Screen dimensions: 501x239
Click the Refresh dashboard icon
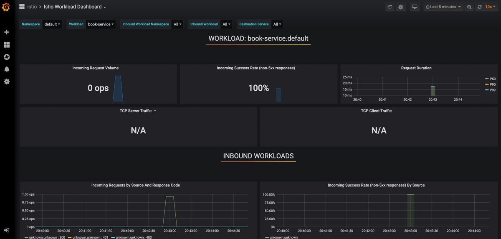coord(479,7)
